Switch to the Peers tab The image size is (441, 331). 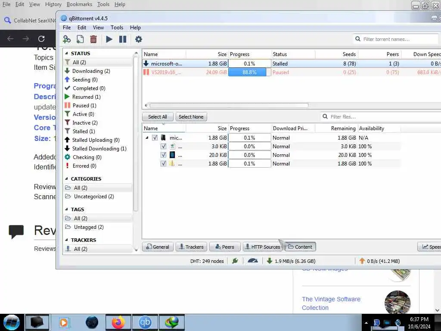pos(225,247)
